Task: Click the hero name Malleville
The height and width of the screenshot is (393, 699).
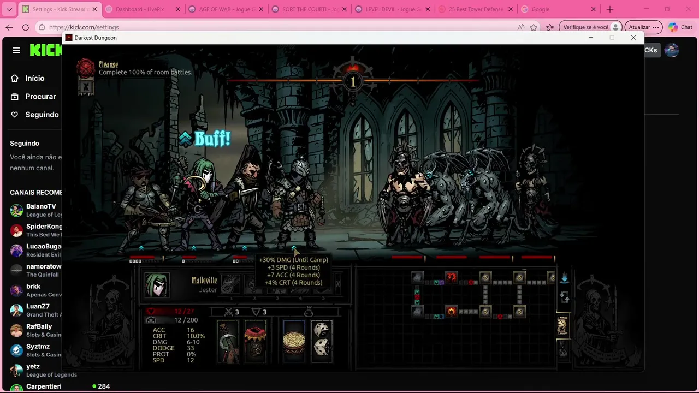Action: [204, 281]
